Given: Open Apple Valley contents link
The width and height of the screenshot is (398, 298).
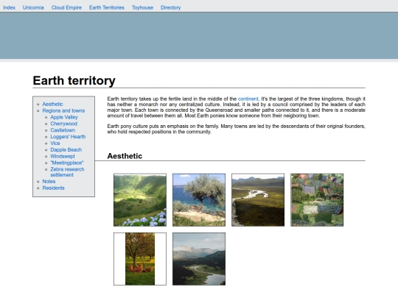Looking at the screenshot, I should 64,117.
